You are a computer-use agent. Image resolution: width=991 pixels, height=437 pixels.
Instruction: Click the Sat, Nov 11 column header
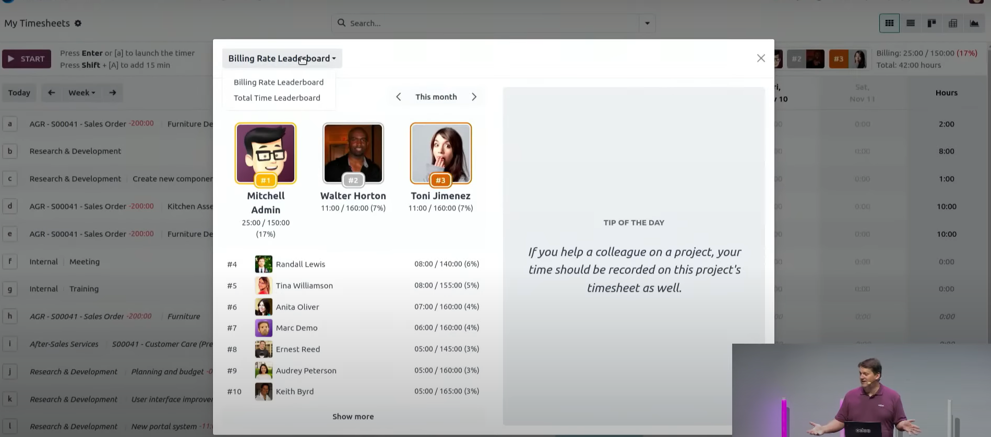(862, 93)
